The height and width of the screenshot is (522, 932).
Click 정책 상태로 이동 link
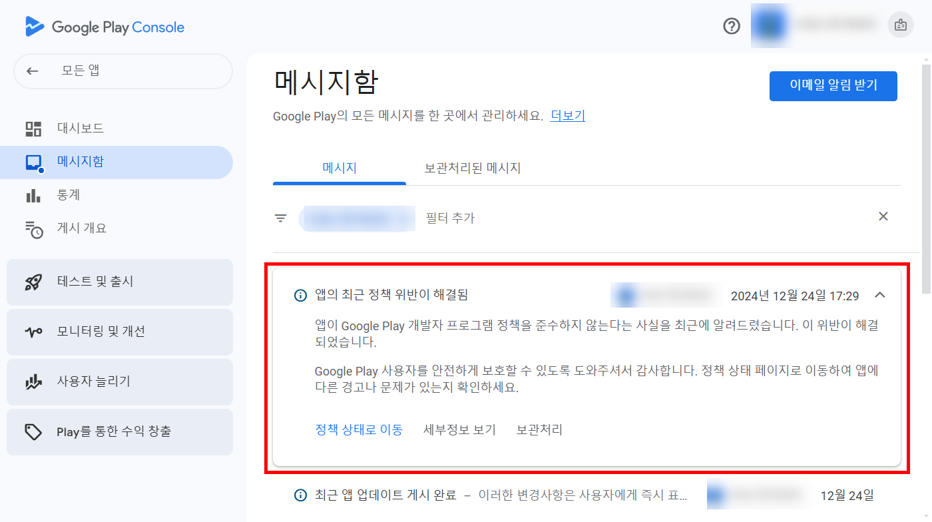359,430
